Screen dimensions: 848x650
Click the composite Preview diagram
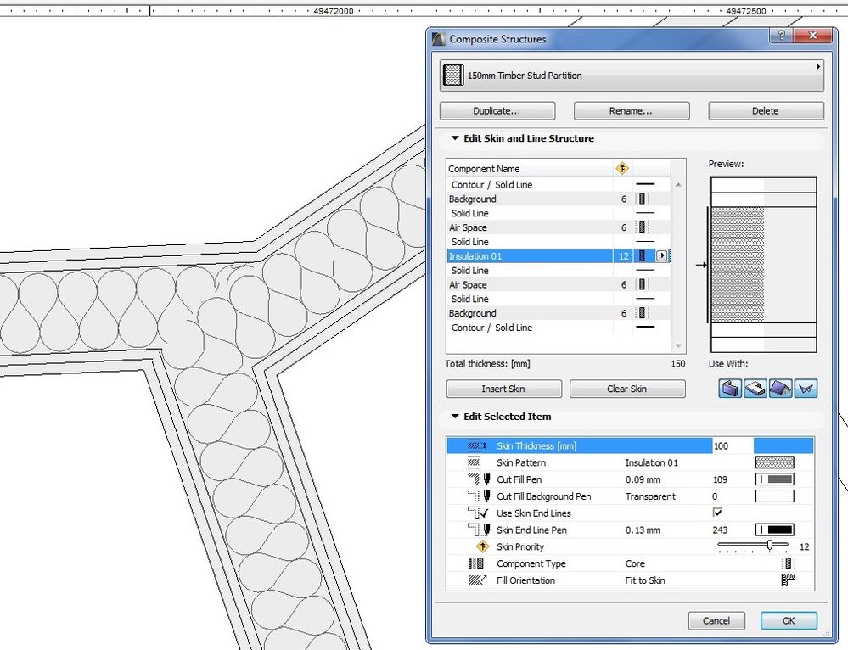click(762, 265)
